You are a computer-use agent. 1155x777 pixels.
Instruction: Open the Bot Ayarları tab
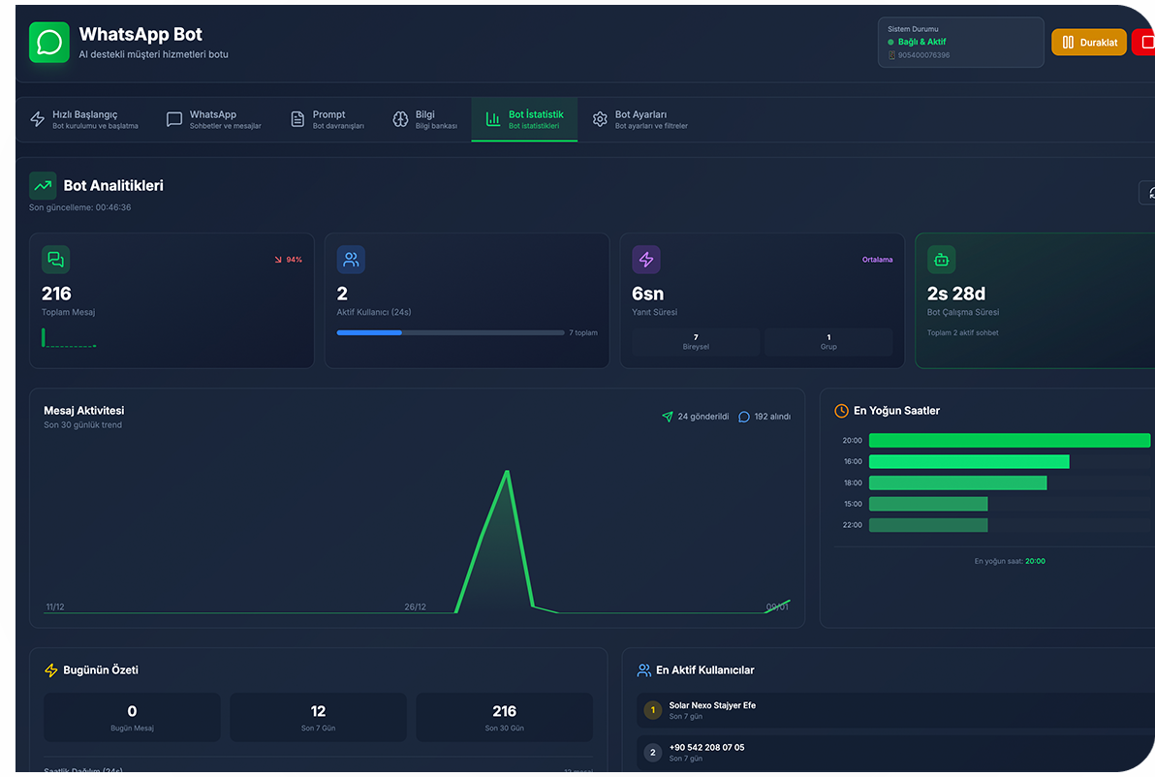640,119
